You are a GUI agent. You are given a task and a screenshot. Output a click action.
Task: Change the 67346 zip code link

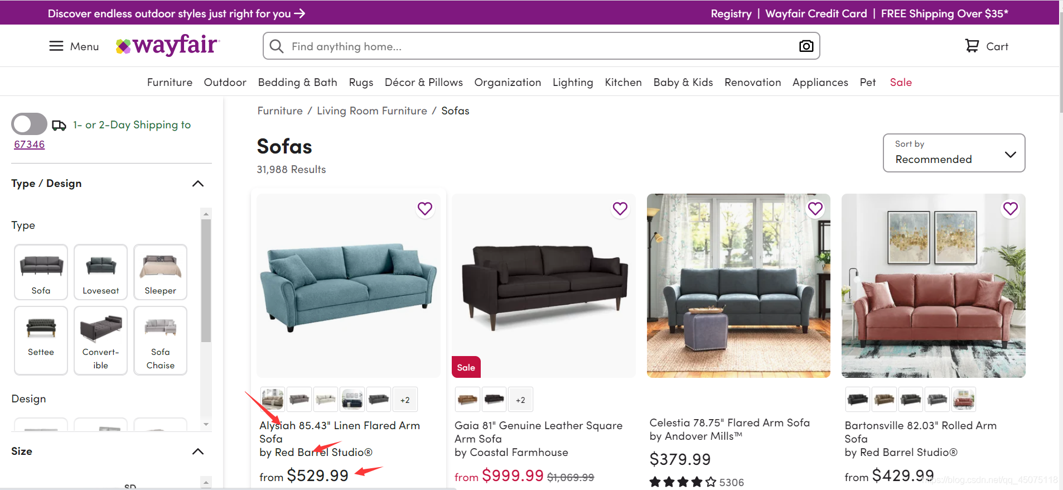[29, 145]
